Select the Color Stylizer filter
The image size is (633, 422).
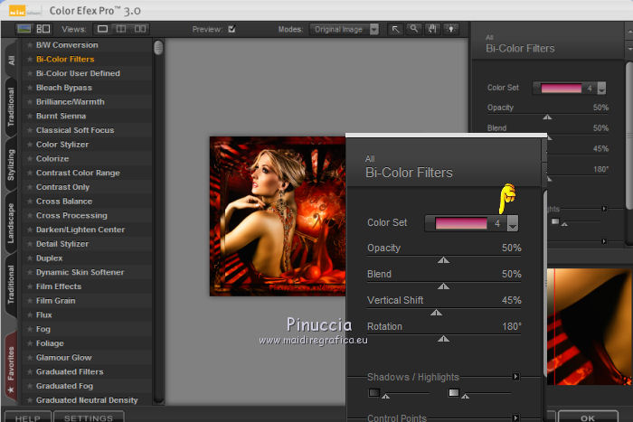point(62,145)
